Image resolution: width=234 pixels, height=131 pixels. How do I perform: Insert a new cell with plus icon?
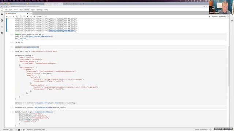[x=10, y=17]
